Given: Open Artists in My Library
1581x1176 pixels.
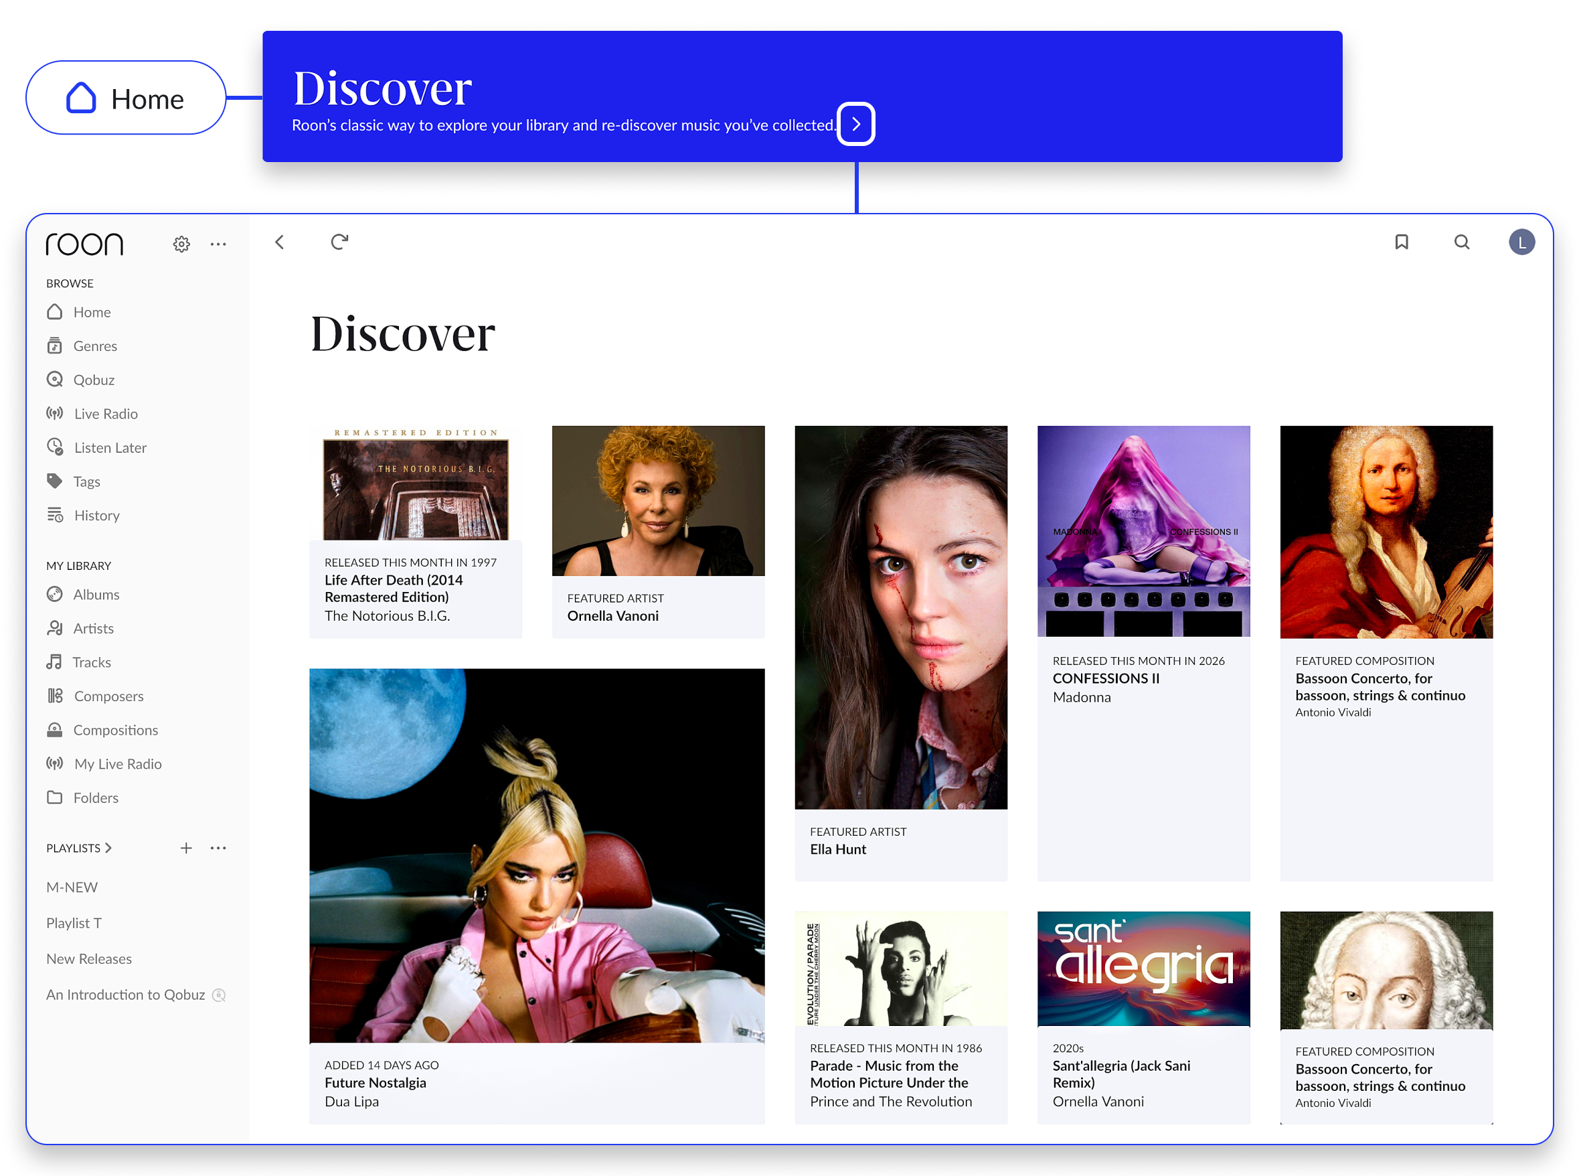Looking at the screenshot, I should tap(93, 629).
